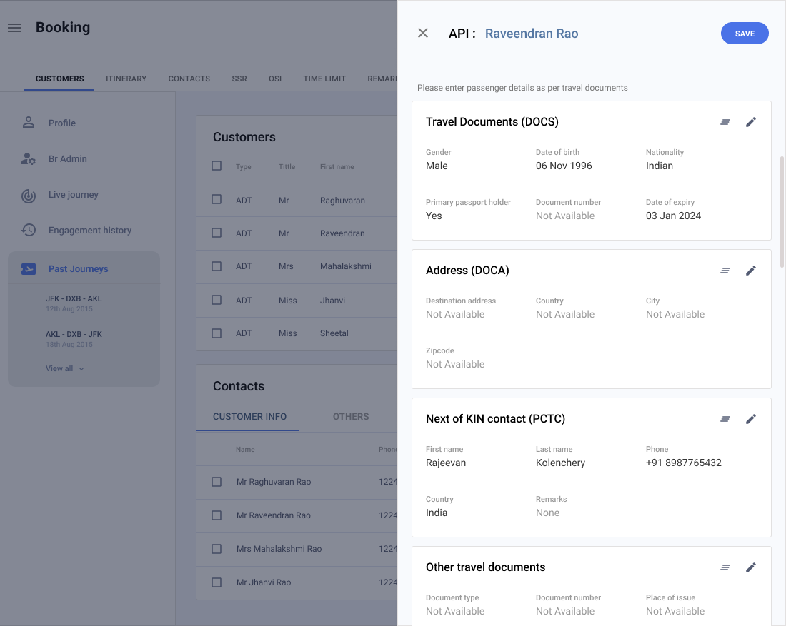The height and width of the screenshot is (626, 786).
Task: Click the Br Admin gear-person icon
Action: 29,158
